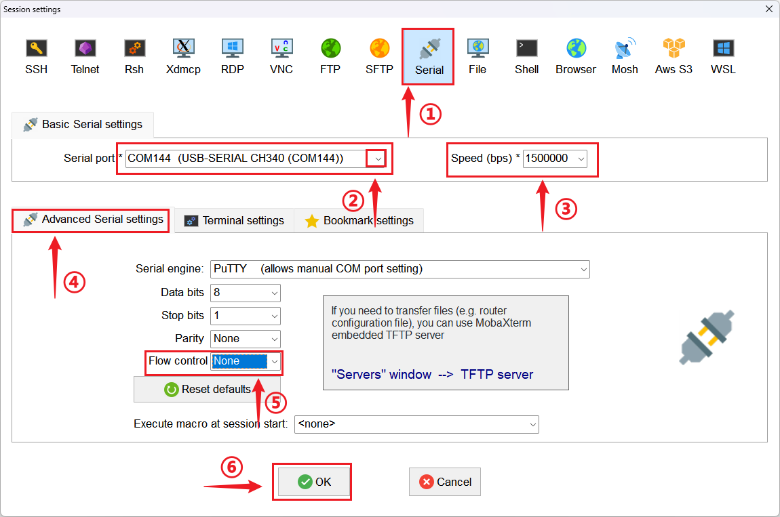Expand the Flow control dropdown
Image resolution: width=780 pixels, height=517 pixels.
tap(274, 362)
